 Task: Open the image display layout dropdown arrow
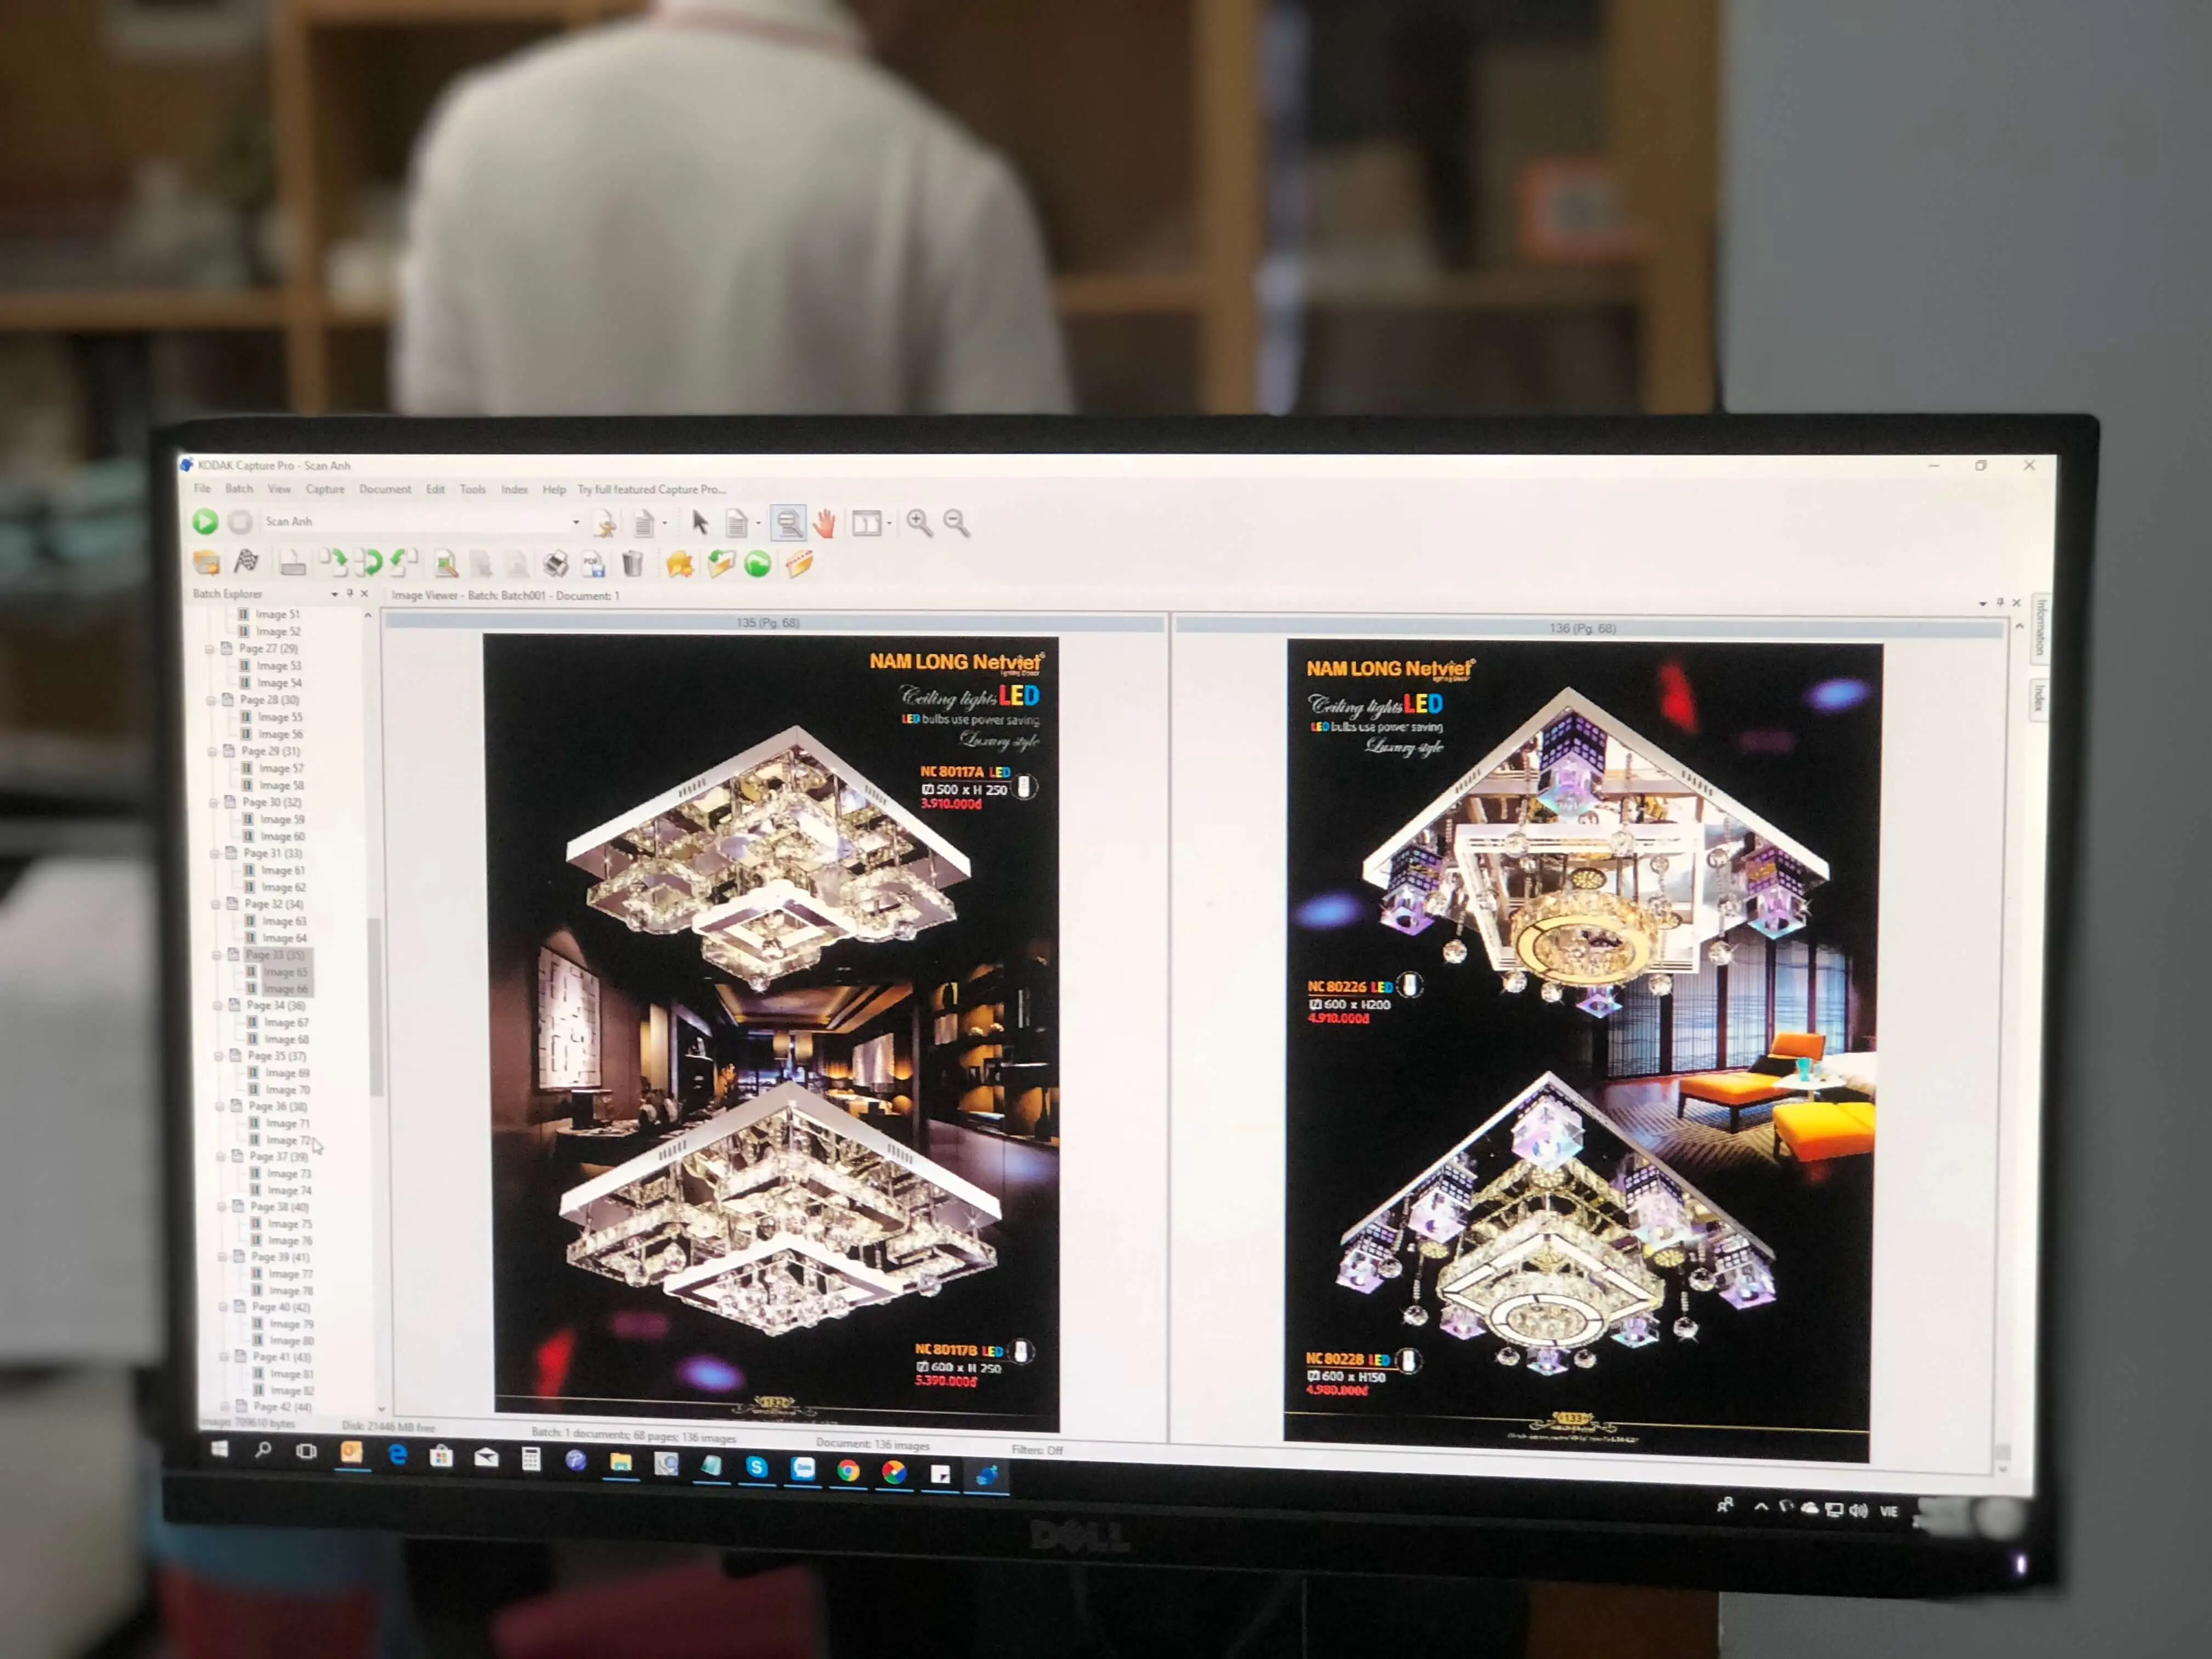pos(889,523)
